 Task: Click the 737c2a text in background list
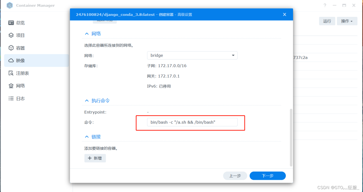click(300, 57)
